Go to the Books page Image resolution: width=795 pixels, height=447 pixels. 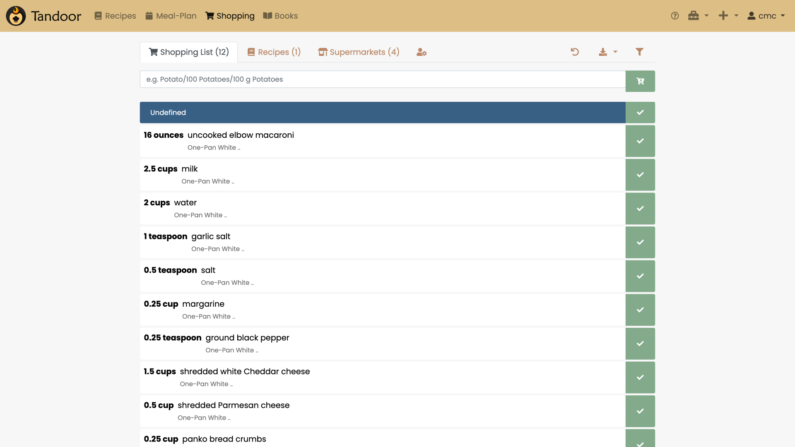coord(280,16)
